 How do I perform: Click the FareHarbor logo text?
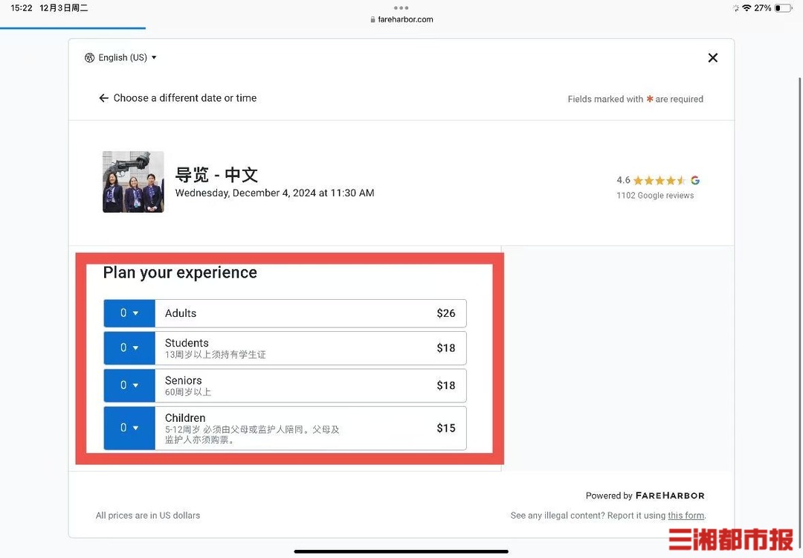670,496
